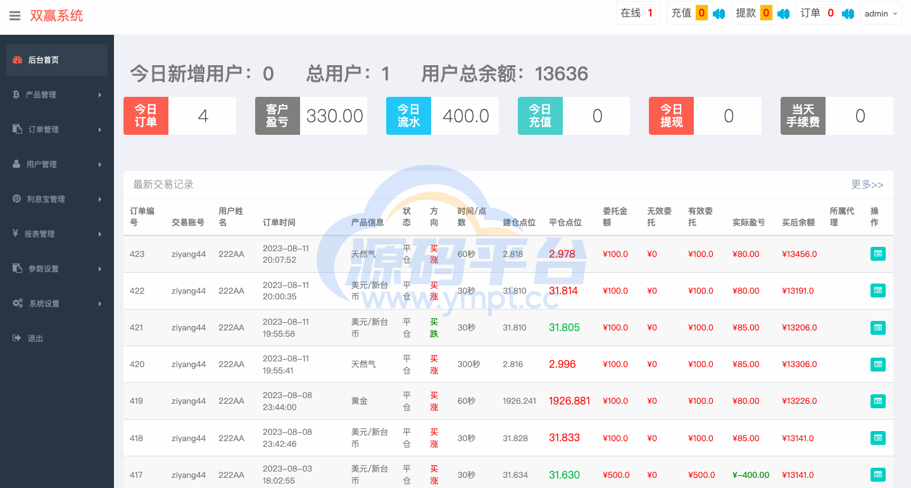Open 利息宝管理 menu item
This screenshot has height=488, width=911.
pos(57,199)
